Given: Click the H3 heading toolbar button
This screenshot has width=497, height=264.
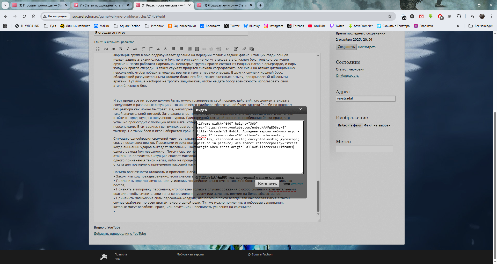Looking at the screenshot, I should (x=106, y=49).
